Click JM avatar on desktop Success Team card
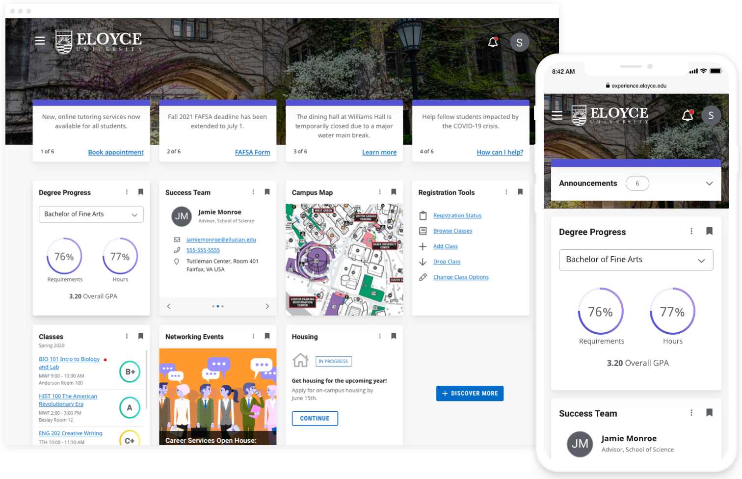 (182, 216)
